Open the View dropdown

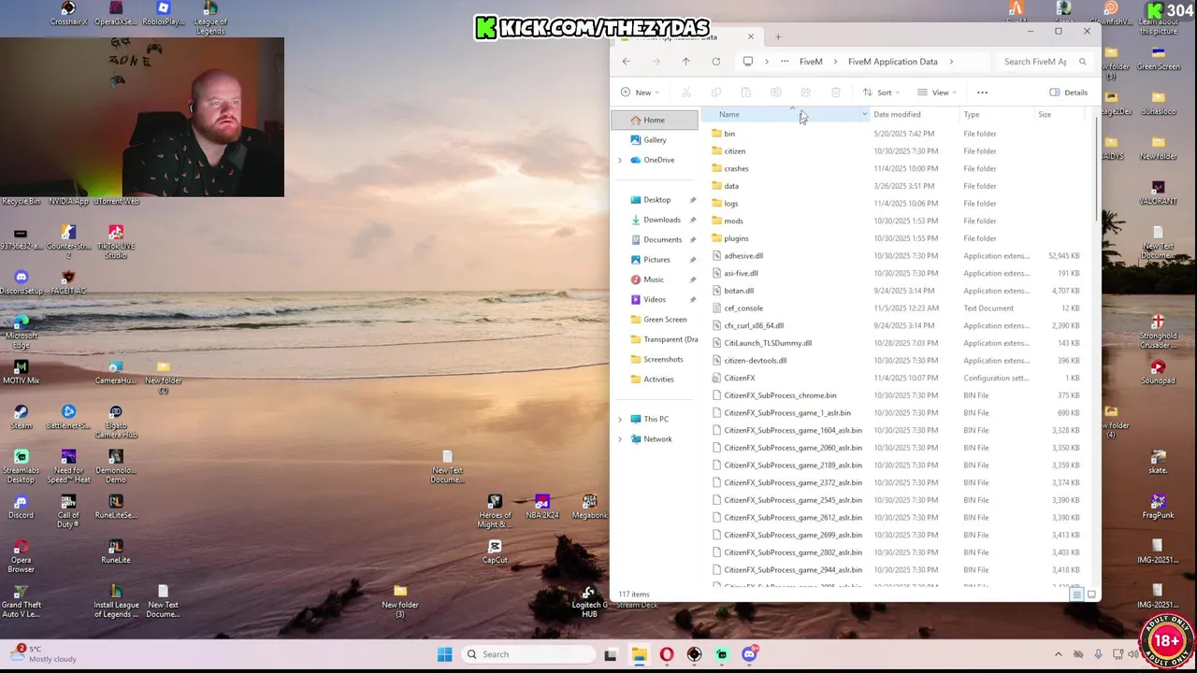point(937,93)
